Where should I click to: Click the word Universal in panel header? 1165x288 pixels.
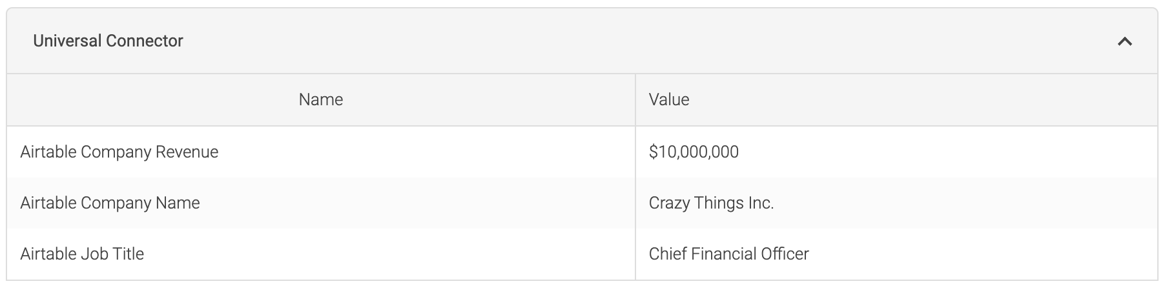click(67, 41)
